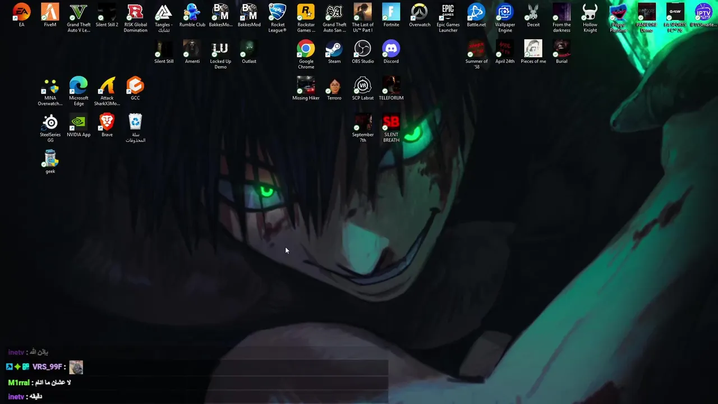
Task: Select April 24th game icon
Action: [504, 49]
